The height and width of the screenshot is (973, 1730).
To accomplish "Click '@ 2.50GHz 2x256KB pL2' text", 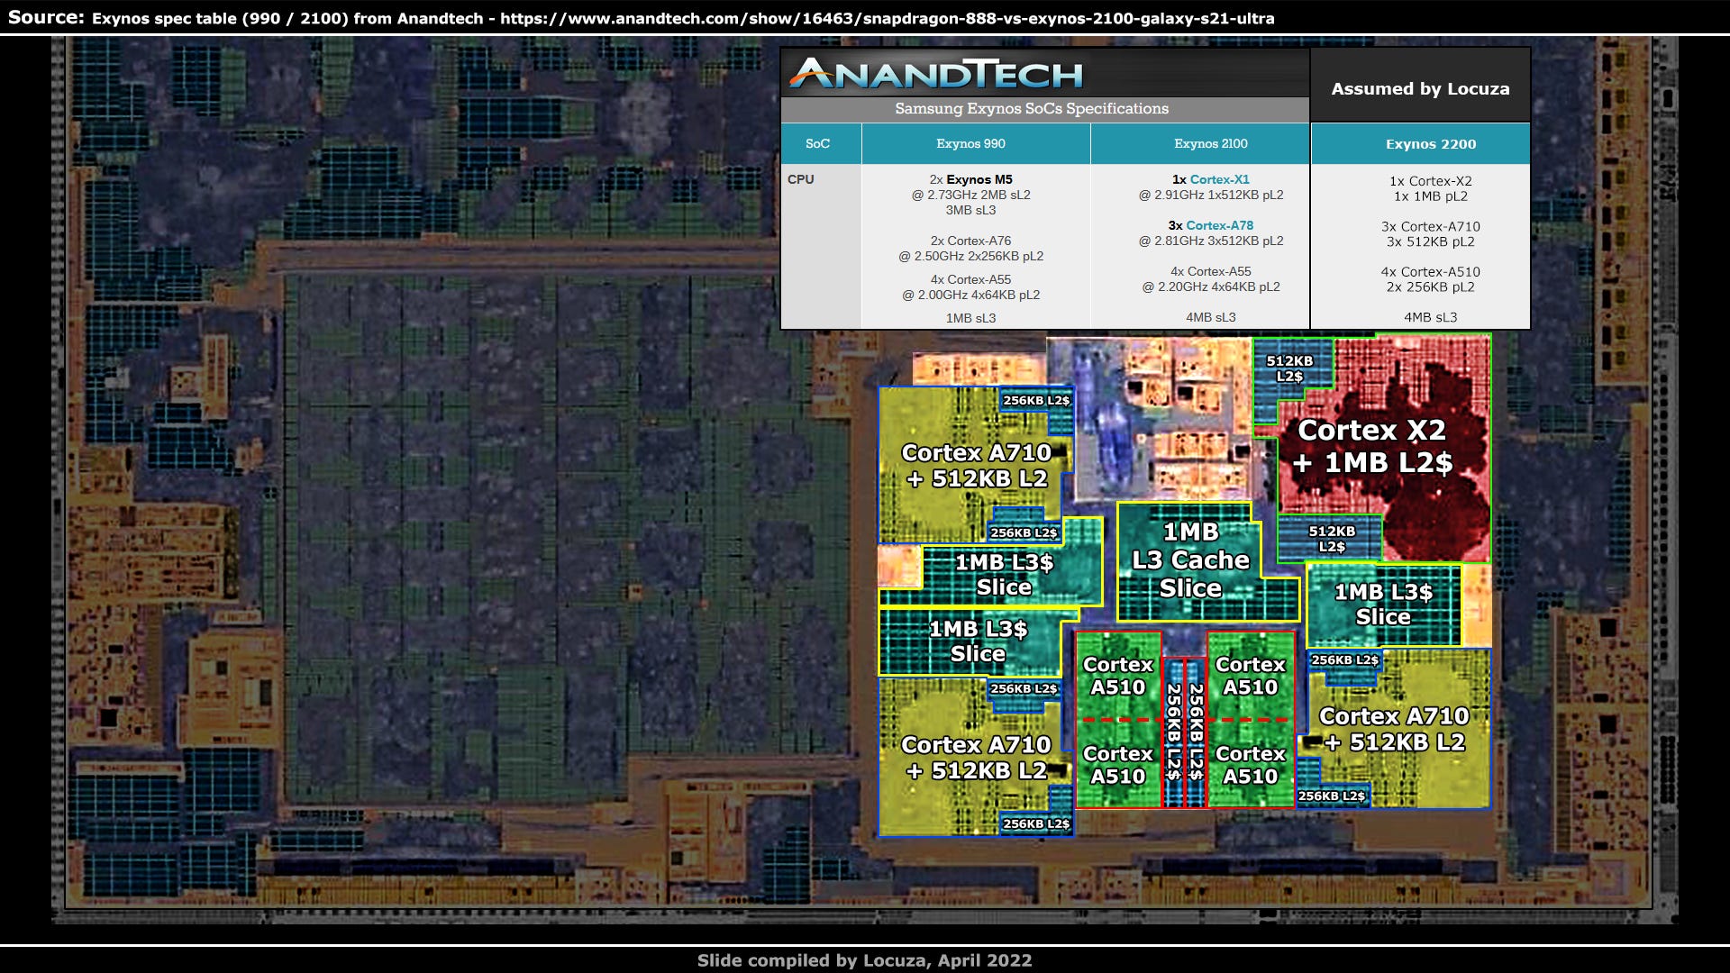I will (970, 256).
